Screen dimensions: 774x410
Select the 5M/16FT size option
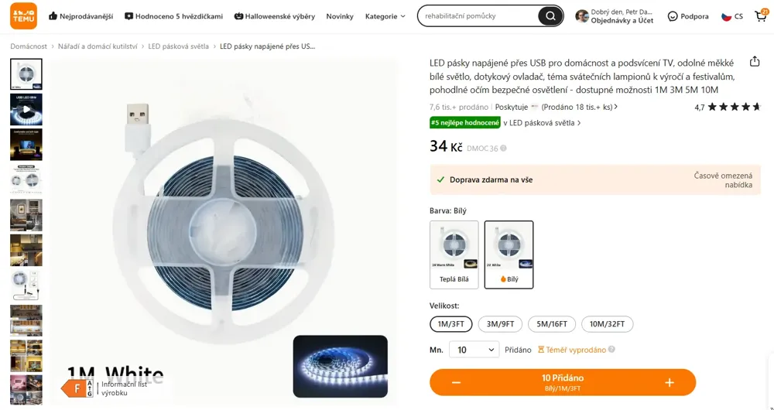552,324
